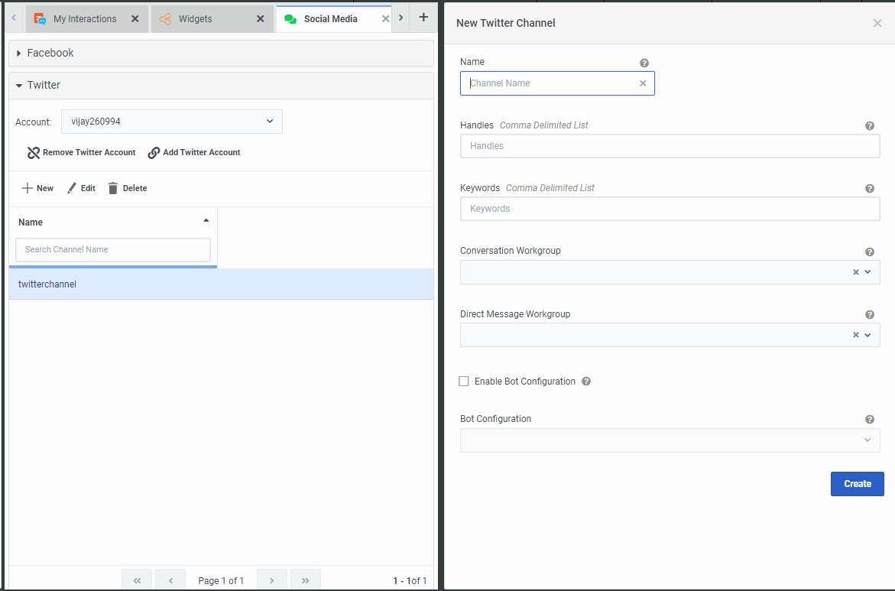Open help icon next to Name field
This screenshot has height=591, width=895.
click(x=644, y=63)
